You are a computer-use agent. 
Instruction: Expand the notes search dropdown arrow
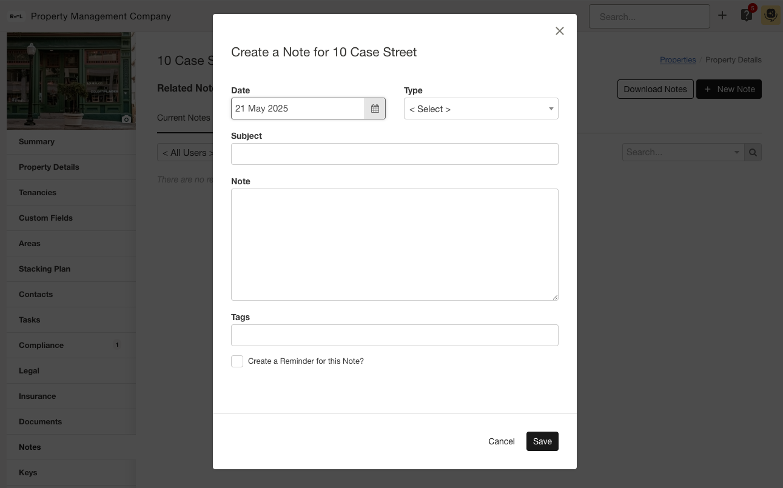[737, 152]
